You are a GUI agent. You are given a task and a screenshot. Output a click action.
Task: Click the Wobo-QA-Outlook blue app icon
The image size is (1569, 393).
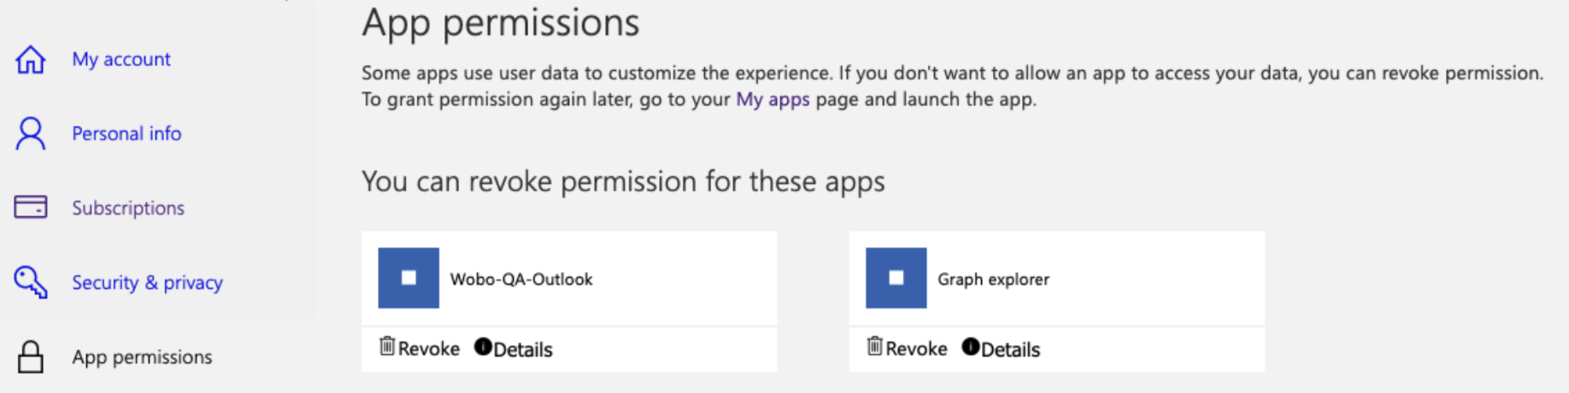408,278
